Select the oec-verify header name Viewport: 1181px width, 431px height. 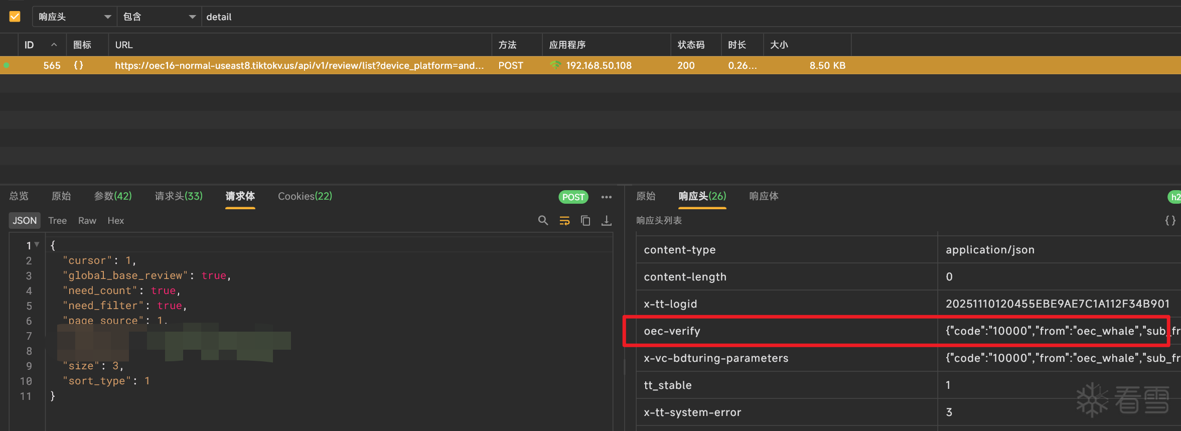(672, 331)
